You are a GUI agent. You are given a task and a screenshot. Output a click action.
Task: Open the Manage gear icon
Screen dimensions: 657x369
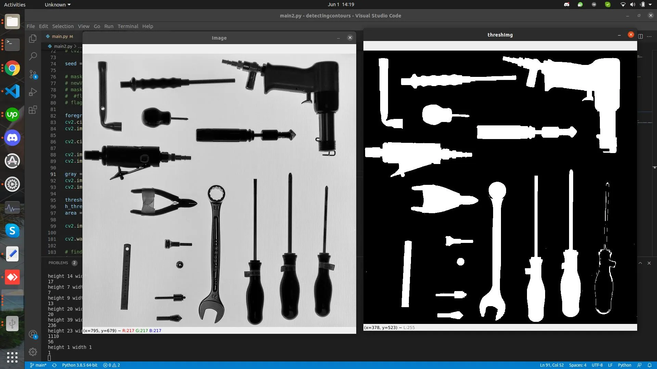[33, 352]
